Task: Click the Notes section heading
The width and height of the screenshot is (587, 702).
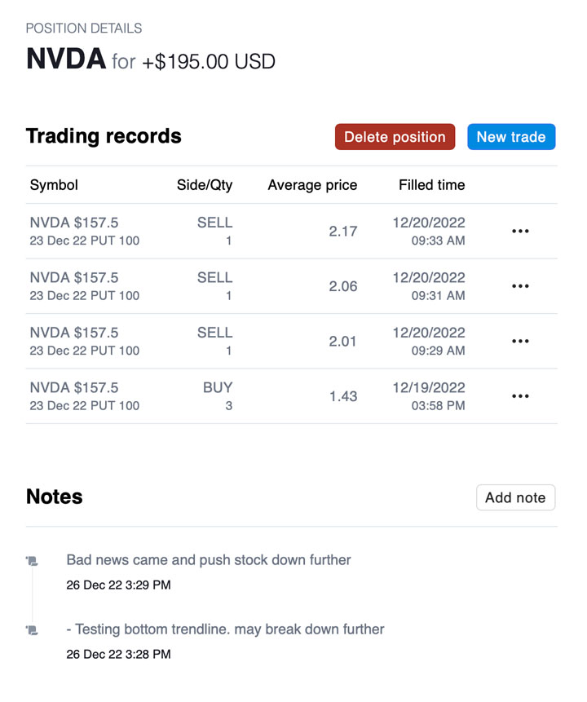Action: pyautogui.click(x=54, y=497)
